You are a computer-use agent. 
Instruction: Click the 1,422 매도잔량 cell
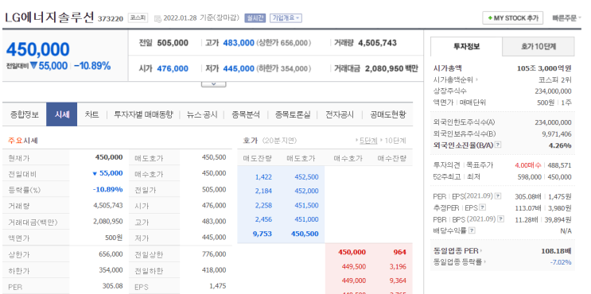click(x=263, y=177)
